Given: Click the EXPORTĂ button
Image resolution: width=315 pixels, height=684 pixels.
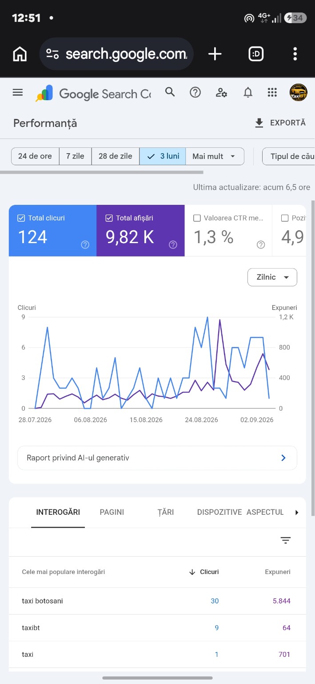Looking at the screenshot, I should (x=280, y=123).
